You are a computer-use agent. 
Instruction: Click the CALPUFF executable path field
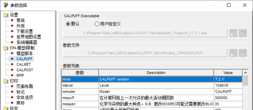coord(145,33)
